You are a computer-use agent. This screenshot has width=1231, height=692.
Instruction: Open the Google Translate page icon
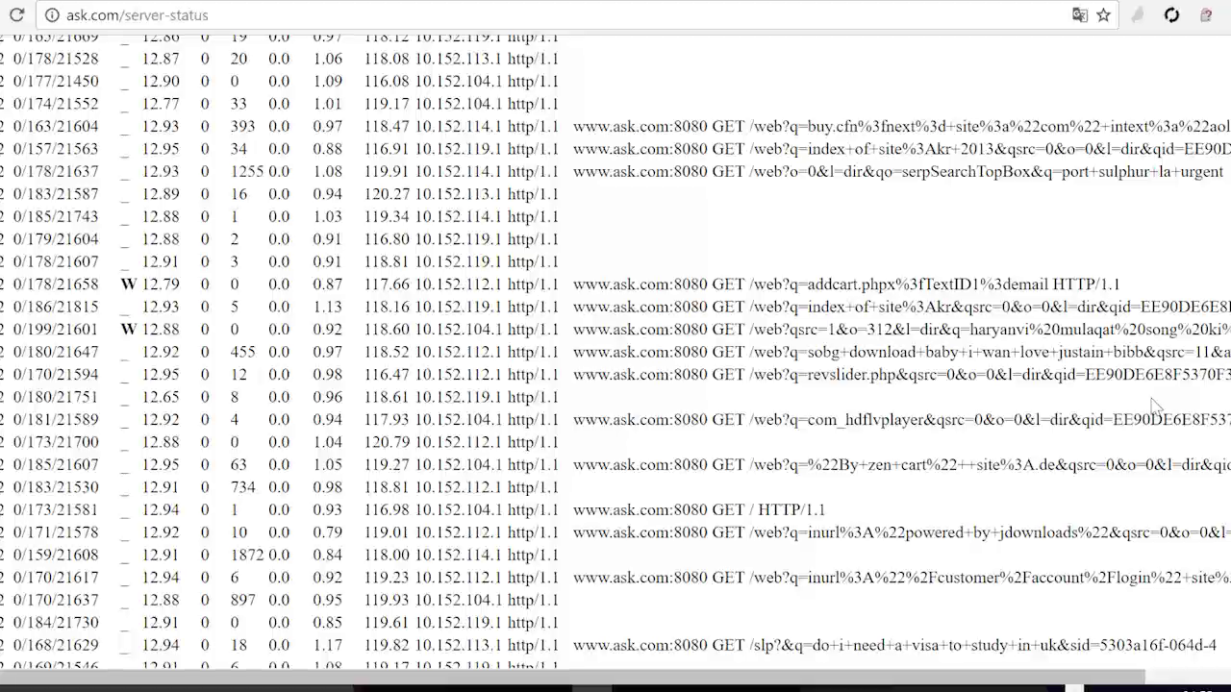point(1080,15)
